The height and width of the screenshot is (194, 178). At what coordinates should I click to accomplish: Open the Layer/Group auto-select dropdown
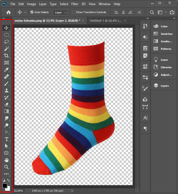[x=60, y=12]
